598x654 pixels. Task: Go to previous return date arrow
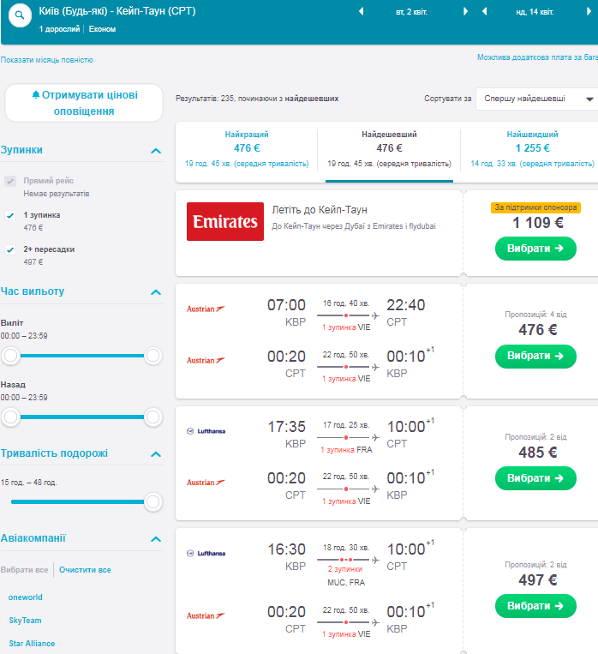tap(485, 12)
